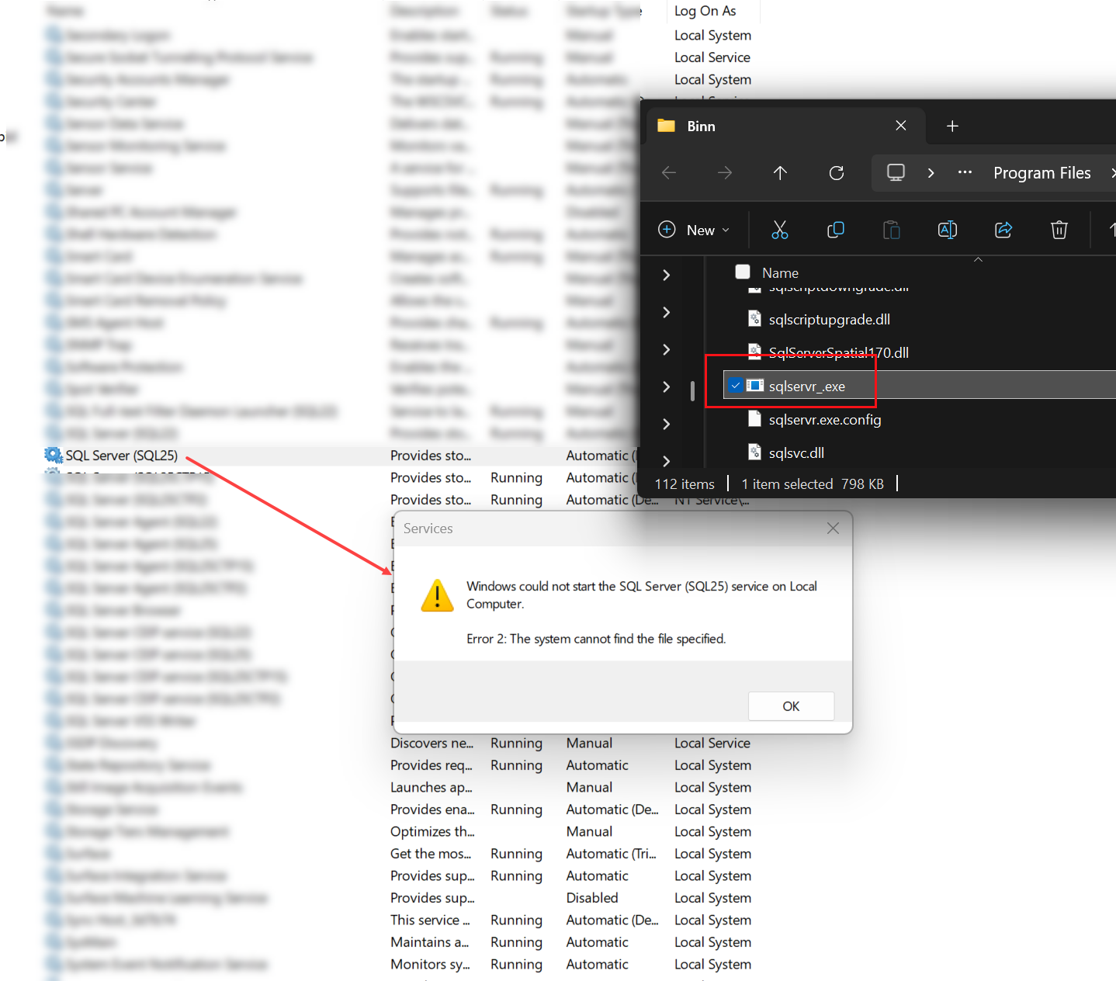Sort files by the Name column header
This screenshot has height=981, width=1116.
pos(780,273)
